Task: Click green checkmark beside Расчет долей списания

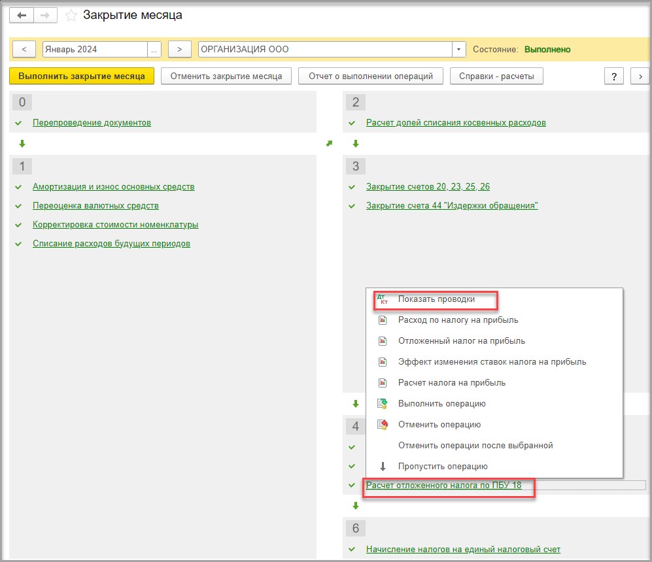Action: tap(352, 123)
